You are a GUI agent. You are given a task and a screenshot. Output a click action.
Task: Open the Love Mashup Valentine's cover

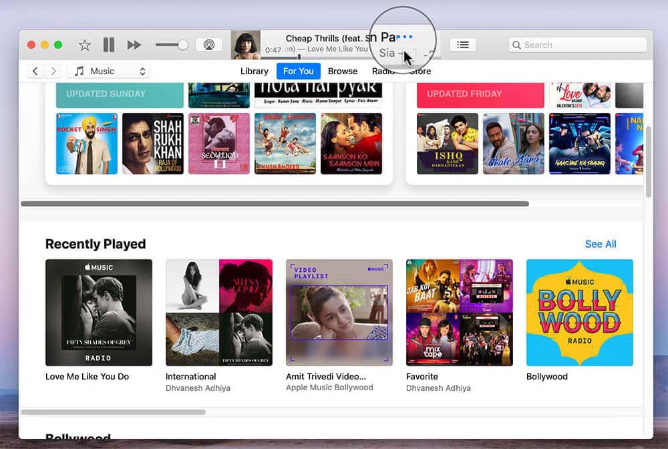click(580, 95)
